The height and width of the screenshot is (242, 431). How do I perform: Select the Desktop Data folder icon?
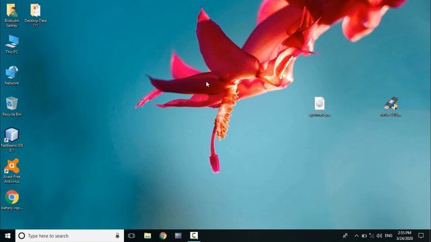pyautogui.click(x=36, y=15)
